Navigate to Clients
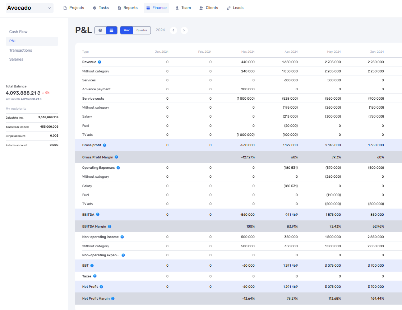Viewport: 402px width, 310px height. 209,8
